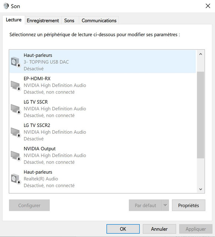Click the Par défaut button
215x237 pixels.
pyautogui.click(x=145, y=205)
